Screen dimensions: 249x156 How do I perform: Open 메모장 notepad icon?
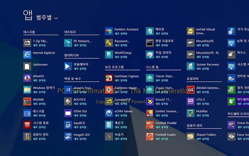click(150, 31)
